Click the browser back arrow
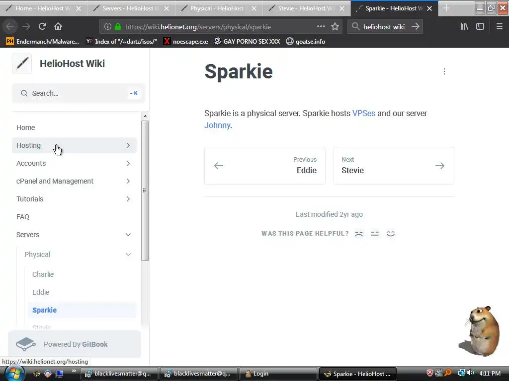Screen dimensions: 509x381 (10, 27)
